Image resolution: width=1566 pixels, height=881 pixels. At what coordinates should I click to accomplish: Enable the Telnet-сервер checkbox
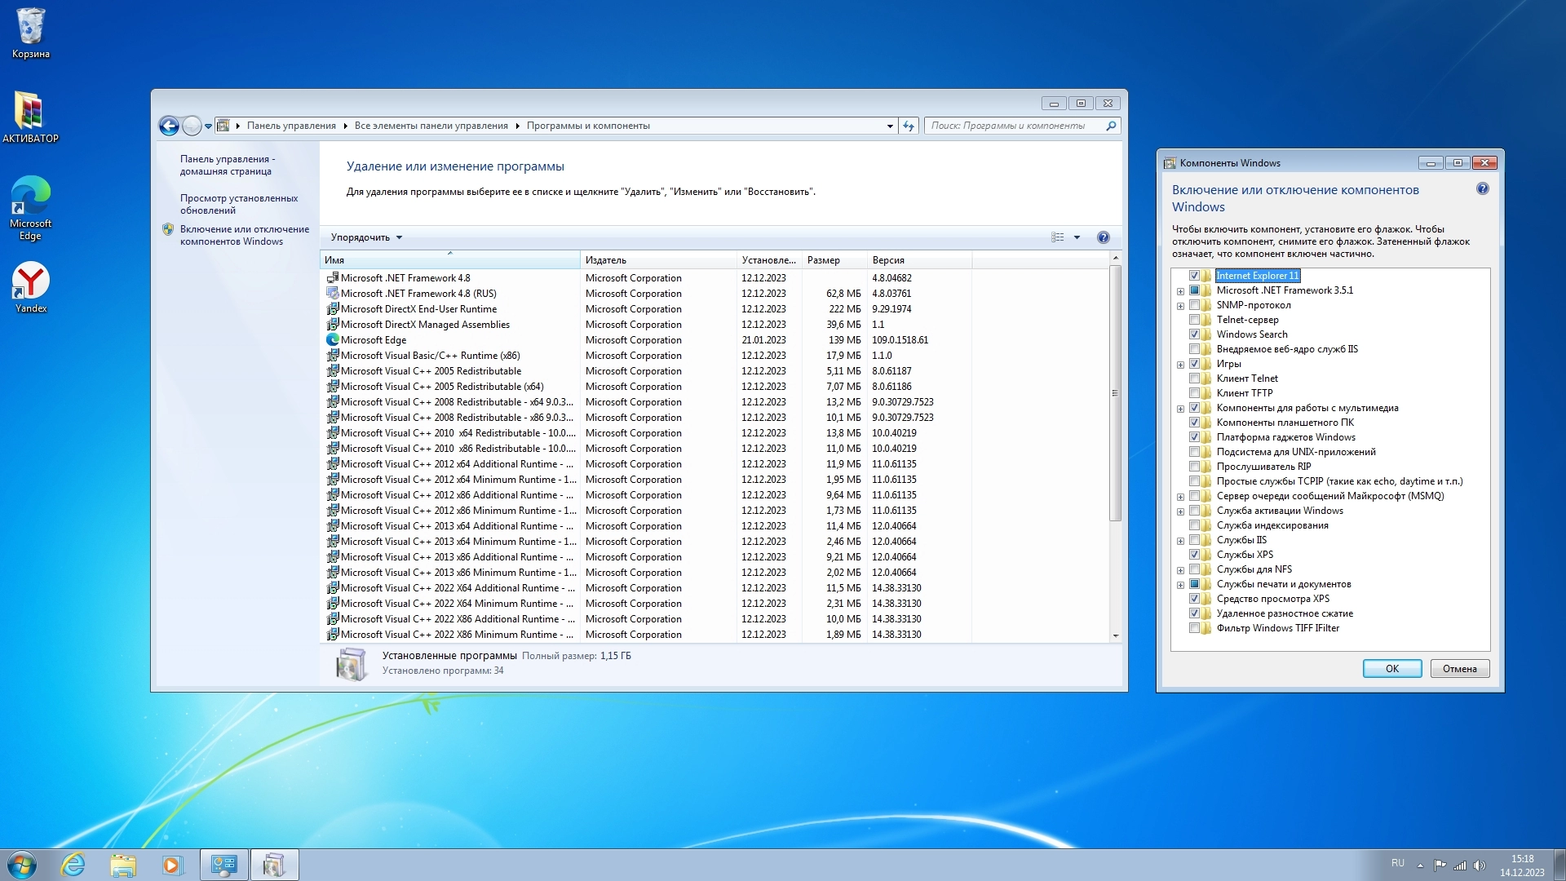click(x=1194, y=320)
